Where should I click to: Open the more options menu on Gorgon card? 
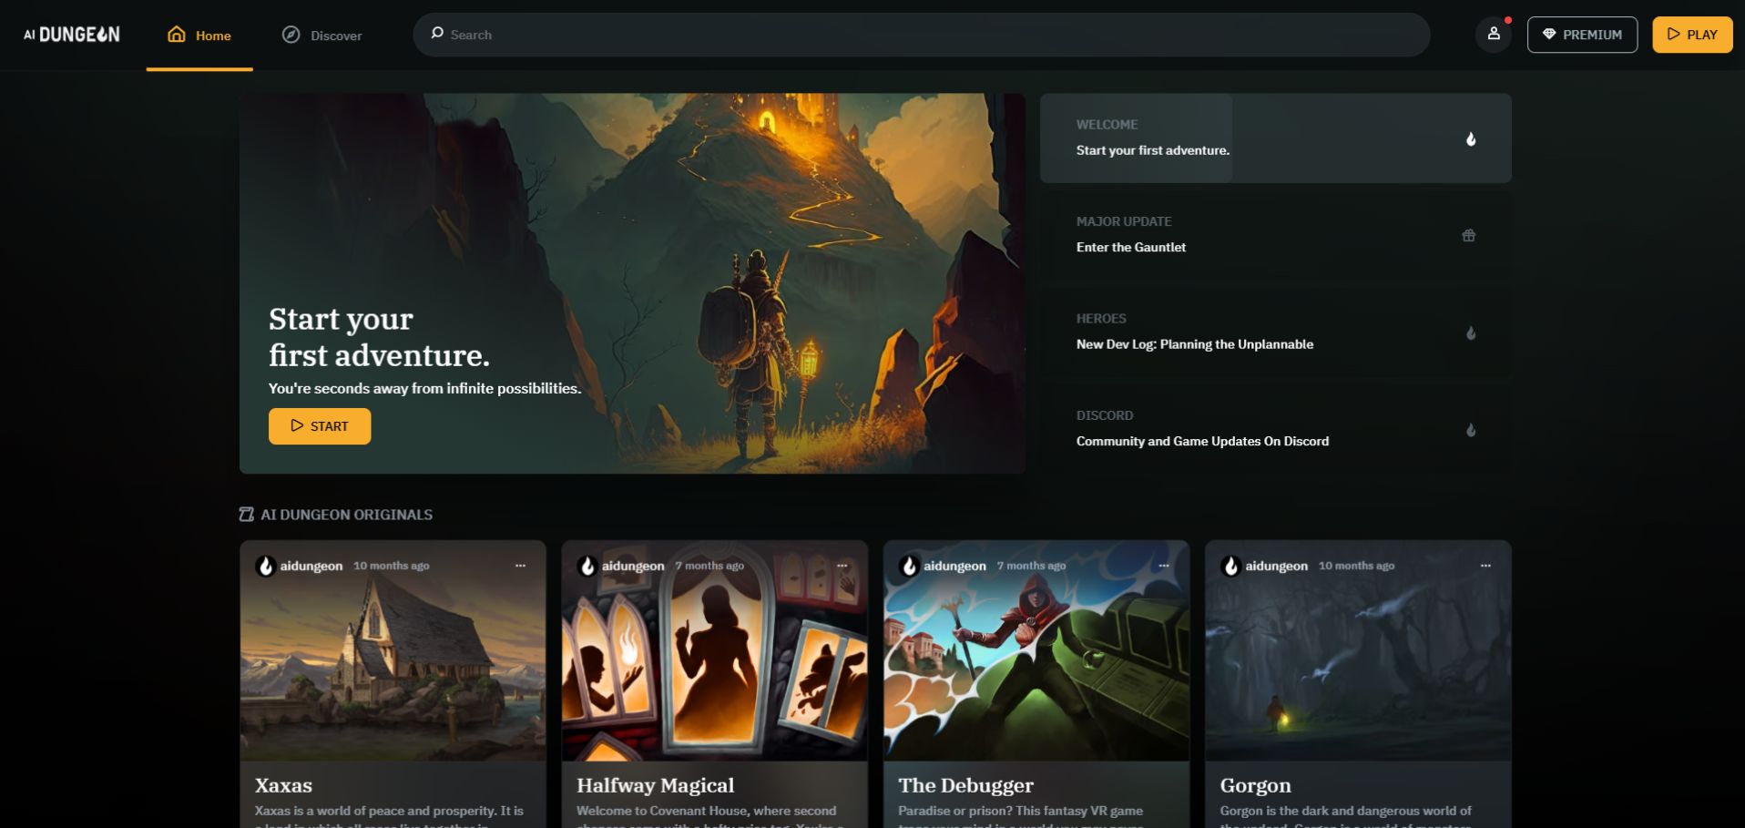point(1485,566)
